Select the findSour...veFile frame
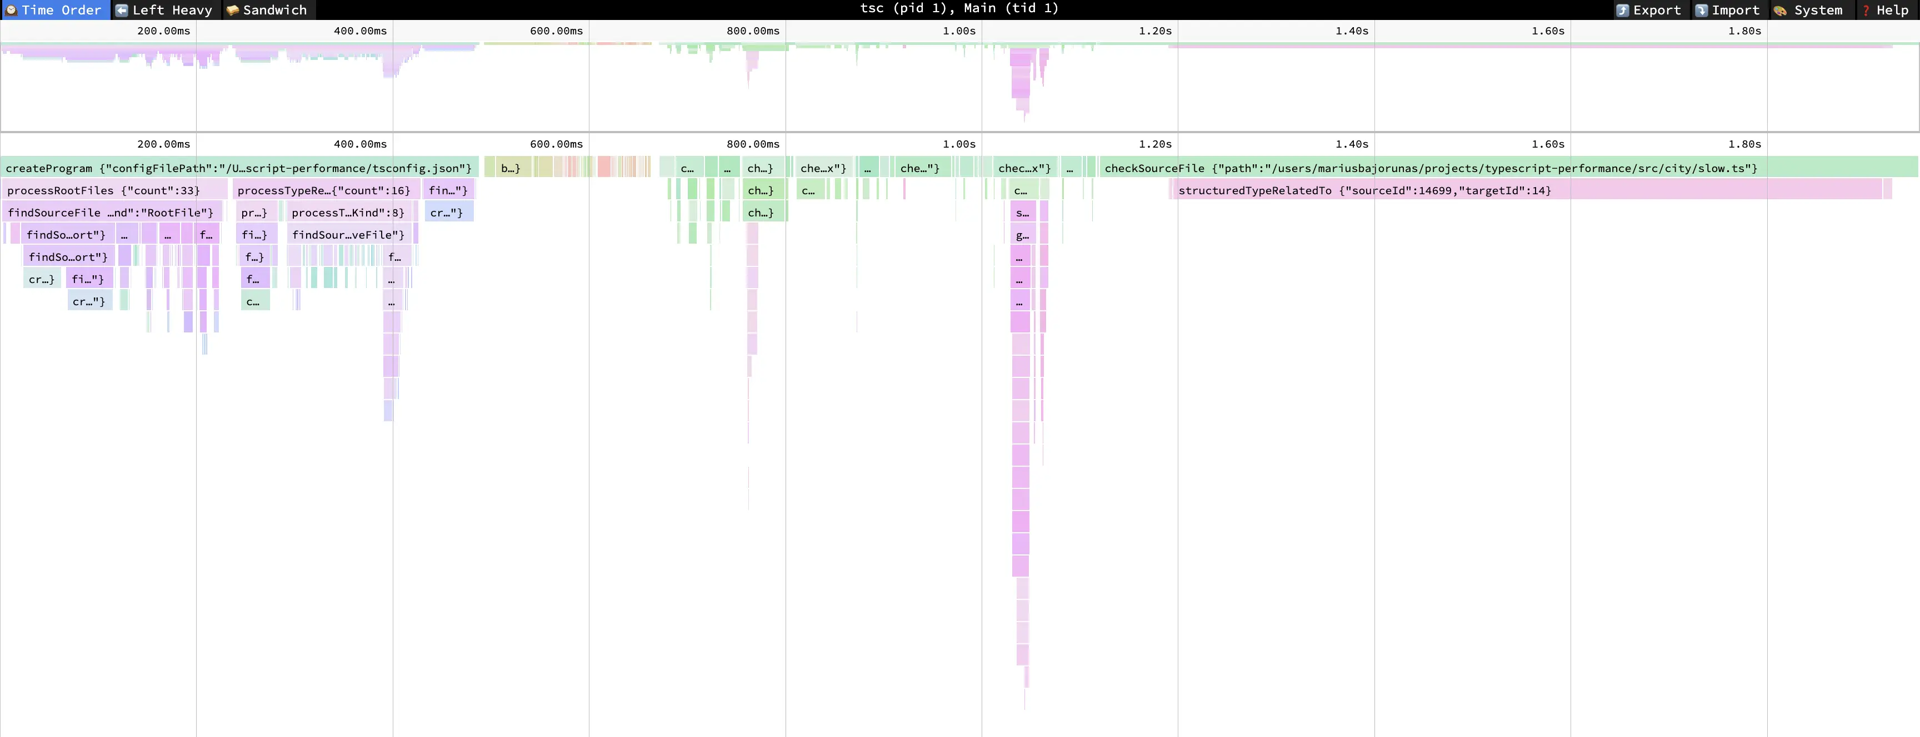Viewport: 1920px width, 737px height. tap(349, 235)
